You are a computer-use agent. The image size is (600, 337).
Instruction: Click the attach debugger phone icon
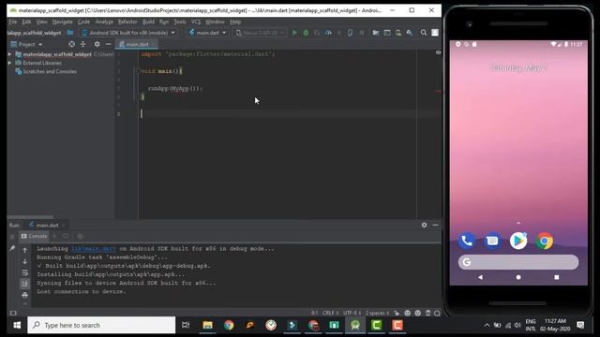point(350,33)
